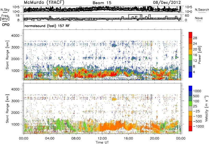The height and width of the screenshot is (144, 209).
Task: Select the 'Freq. [MHz]' label
Action: pyautogui.click(x=5, y=17)
